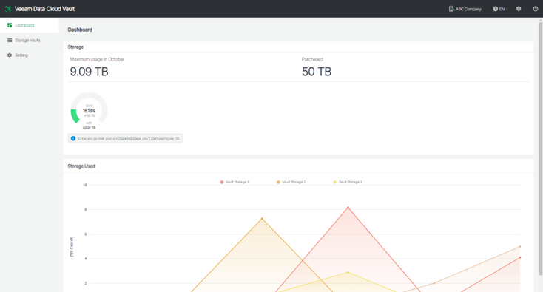Toggle Vault Storage 3 legend series

[348, 182]
